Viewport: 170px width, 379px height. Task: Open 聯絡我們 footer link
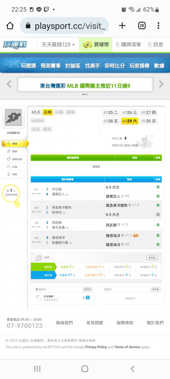(64, 323)
